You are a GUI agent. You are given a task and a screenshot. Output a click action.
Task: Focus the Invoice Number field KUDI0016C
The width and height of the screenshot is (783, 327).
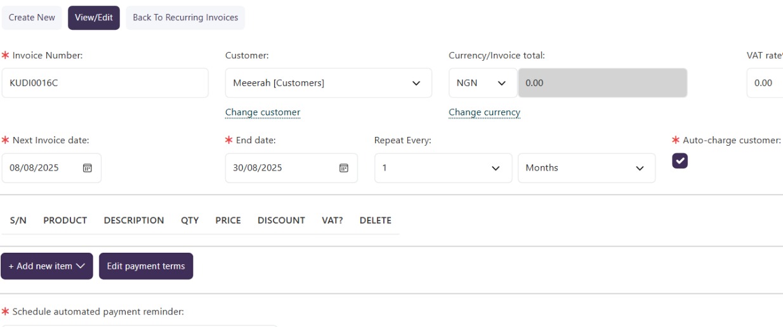(105, 83)
